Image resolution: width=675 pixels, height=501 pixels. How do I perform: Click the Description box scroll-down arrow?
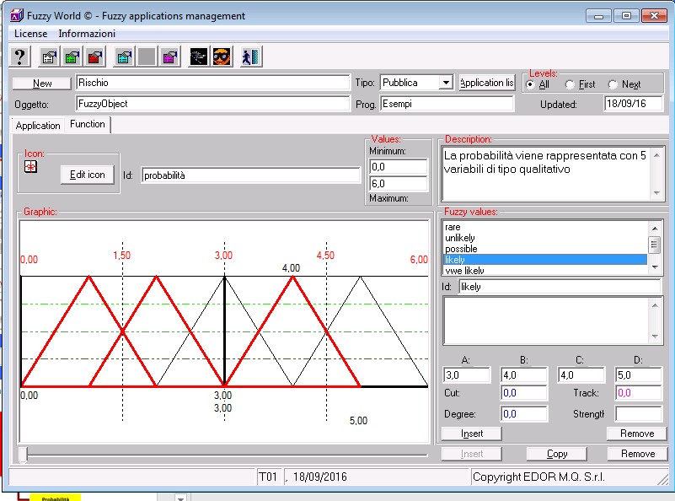point(656,192)
